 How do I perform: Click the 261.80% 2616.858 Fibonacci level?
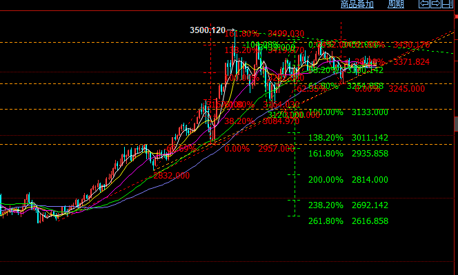(348, 221)
